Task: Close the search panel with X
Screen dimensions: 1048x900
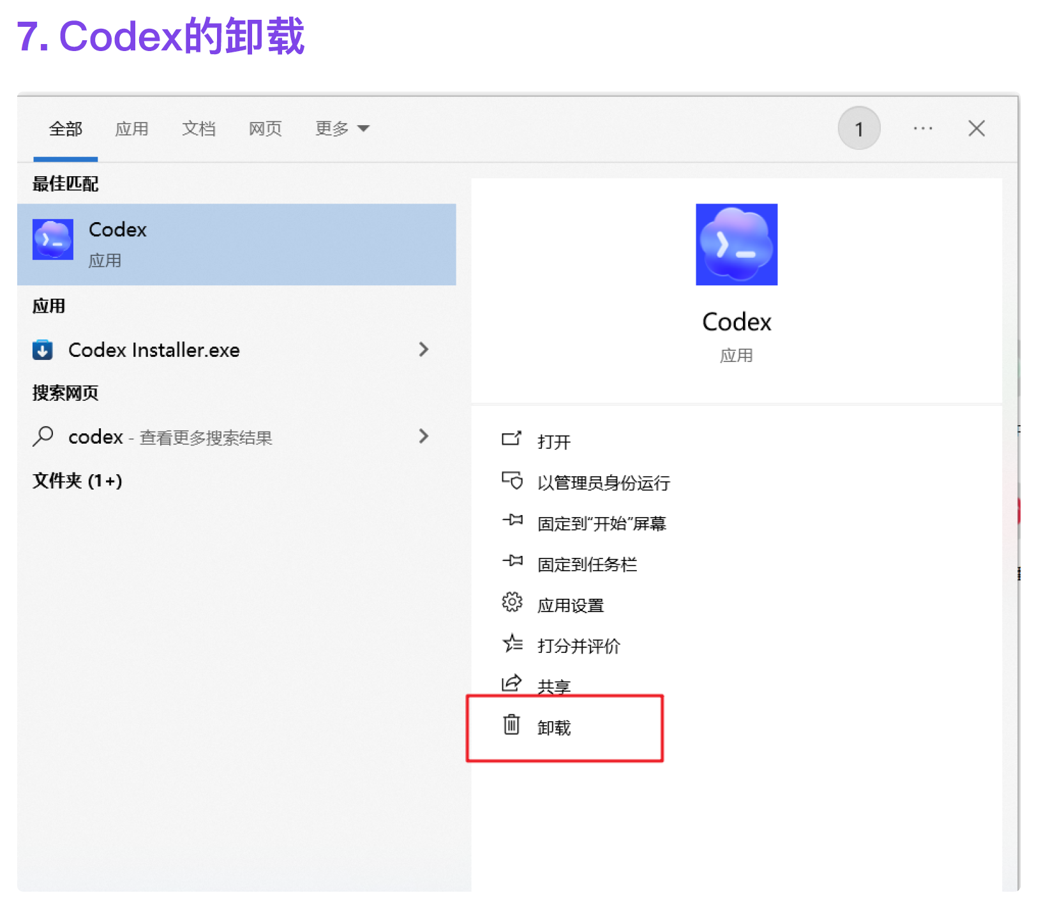Action: click(x=977, y=128)
